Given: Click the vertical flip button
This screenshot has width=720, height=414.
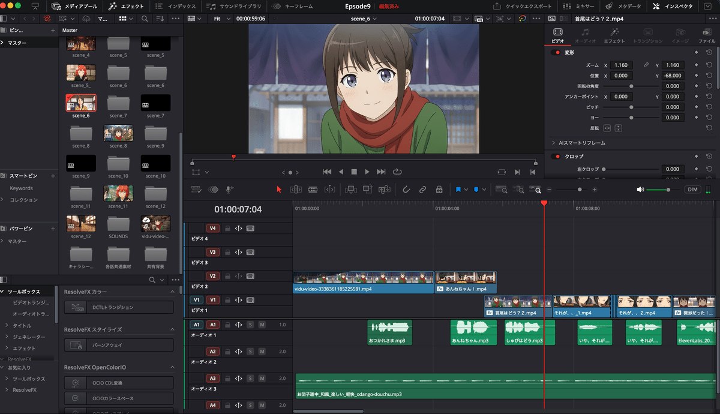Looking at the screenshot, I should point(618,128).
